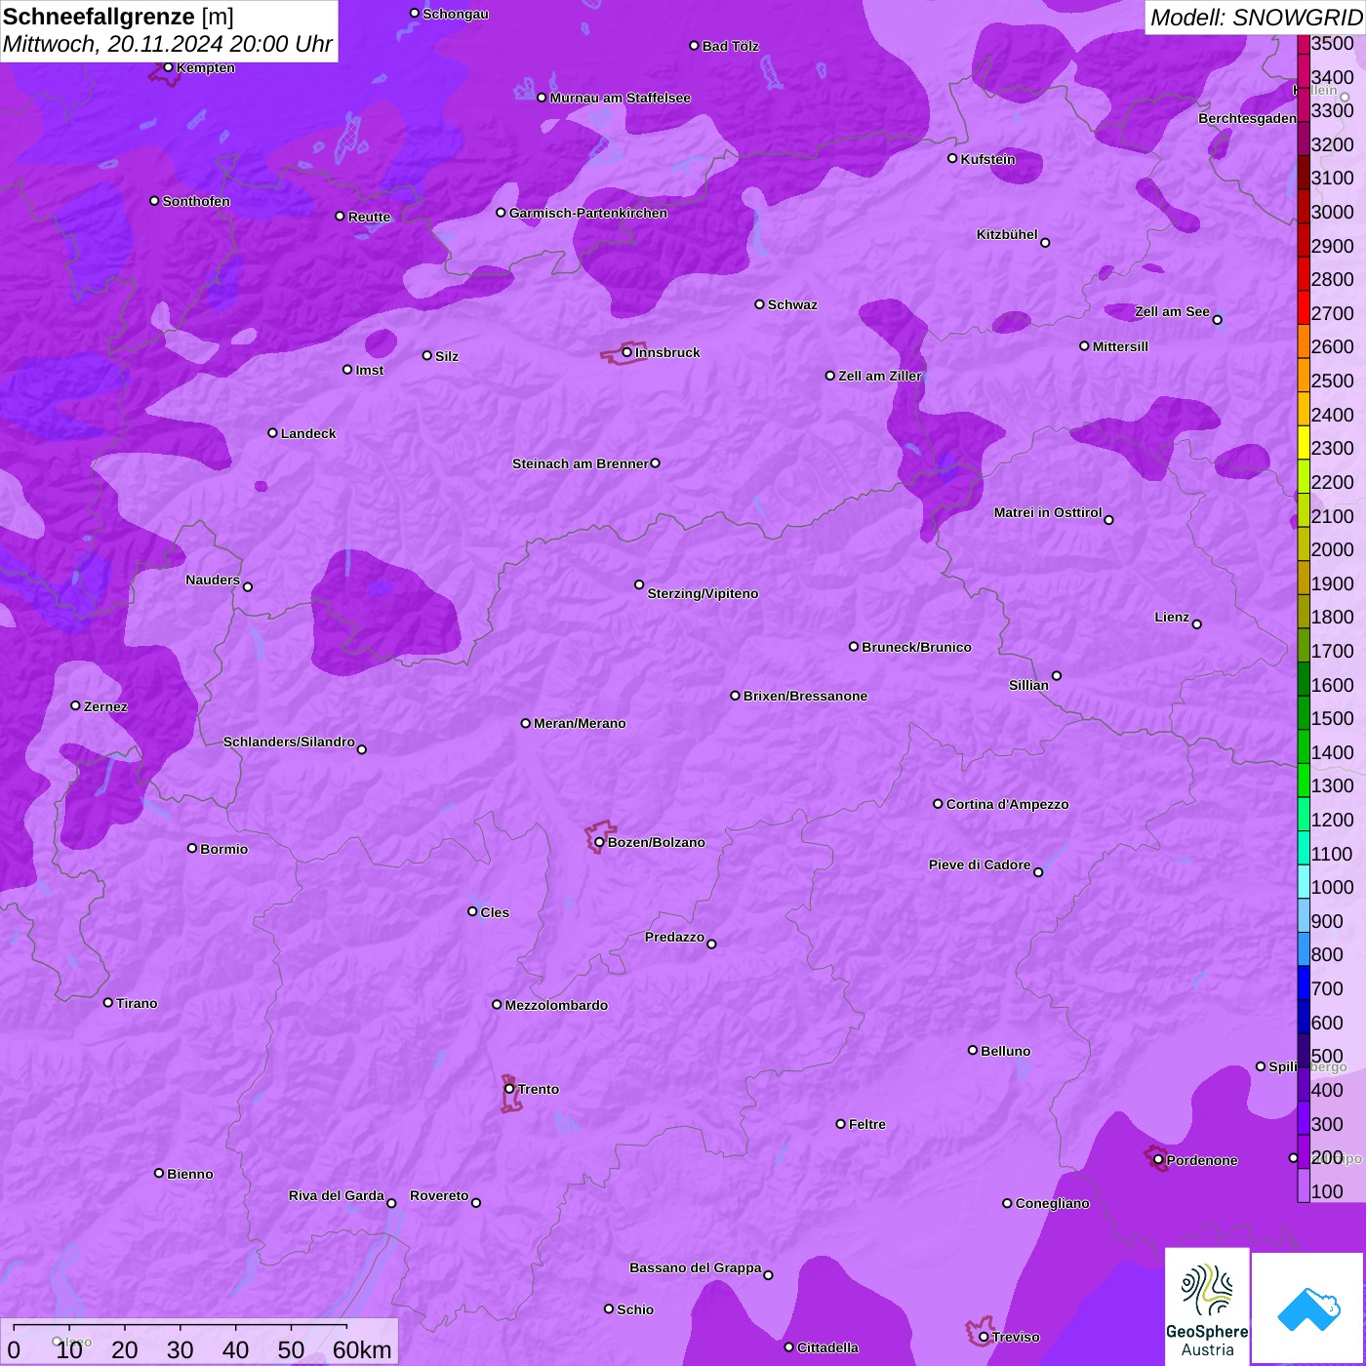Screen dimensions: 1366x1366
Task: Click the Bormio marker dot
Action: click(x=192, y=848)
